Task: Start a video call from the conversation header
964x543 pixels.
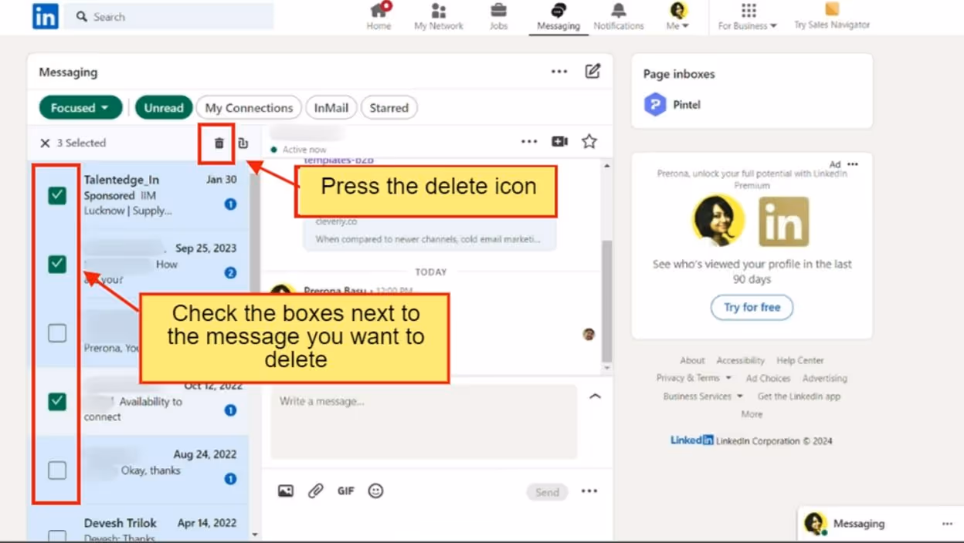Action: 559,141
